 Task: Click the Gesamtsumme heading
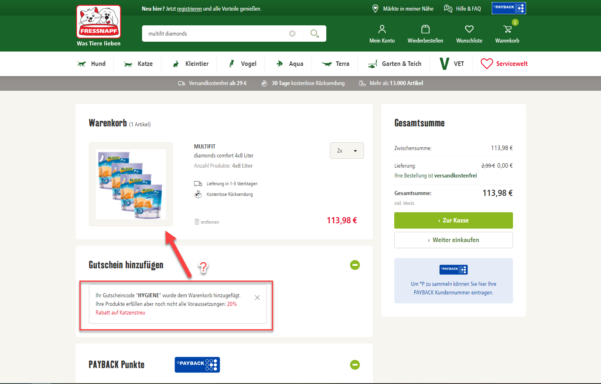pos(419,123)
